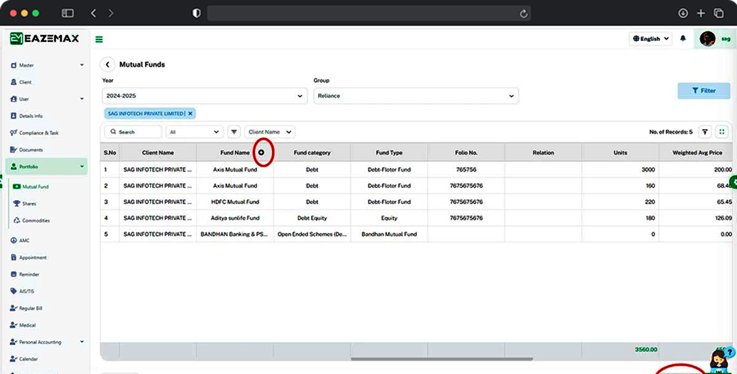This screenshot has height=374, width=737.
Task: Toggle the green hamburger sidebar menu
Action: click(x=99, y=40)
